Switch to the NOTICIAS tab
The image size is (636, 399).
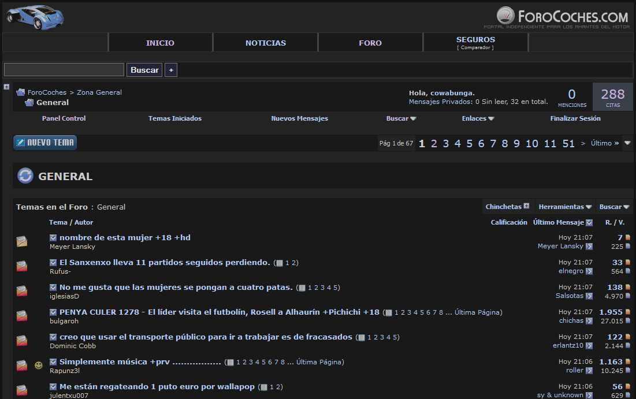click(x=266, y=42)
